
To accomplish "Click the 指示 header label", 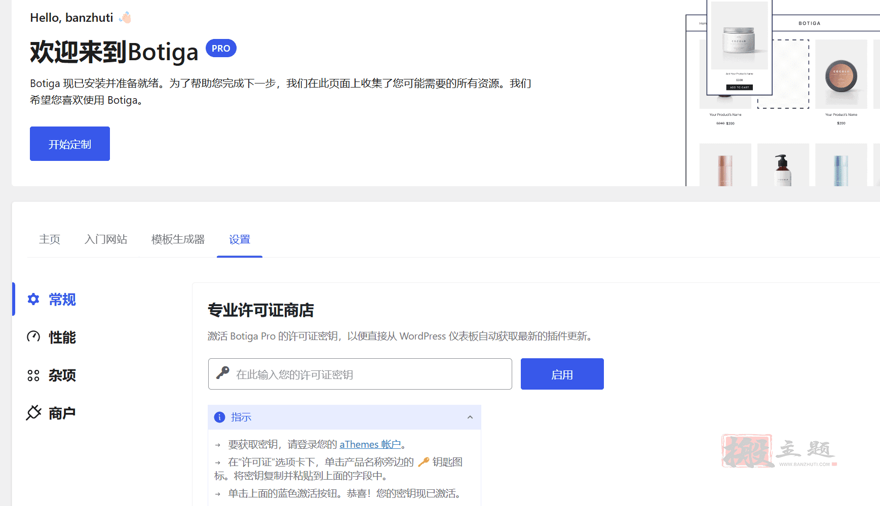I will (241, 417).
